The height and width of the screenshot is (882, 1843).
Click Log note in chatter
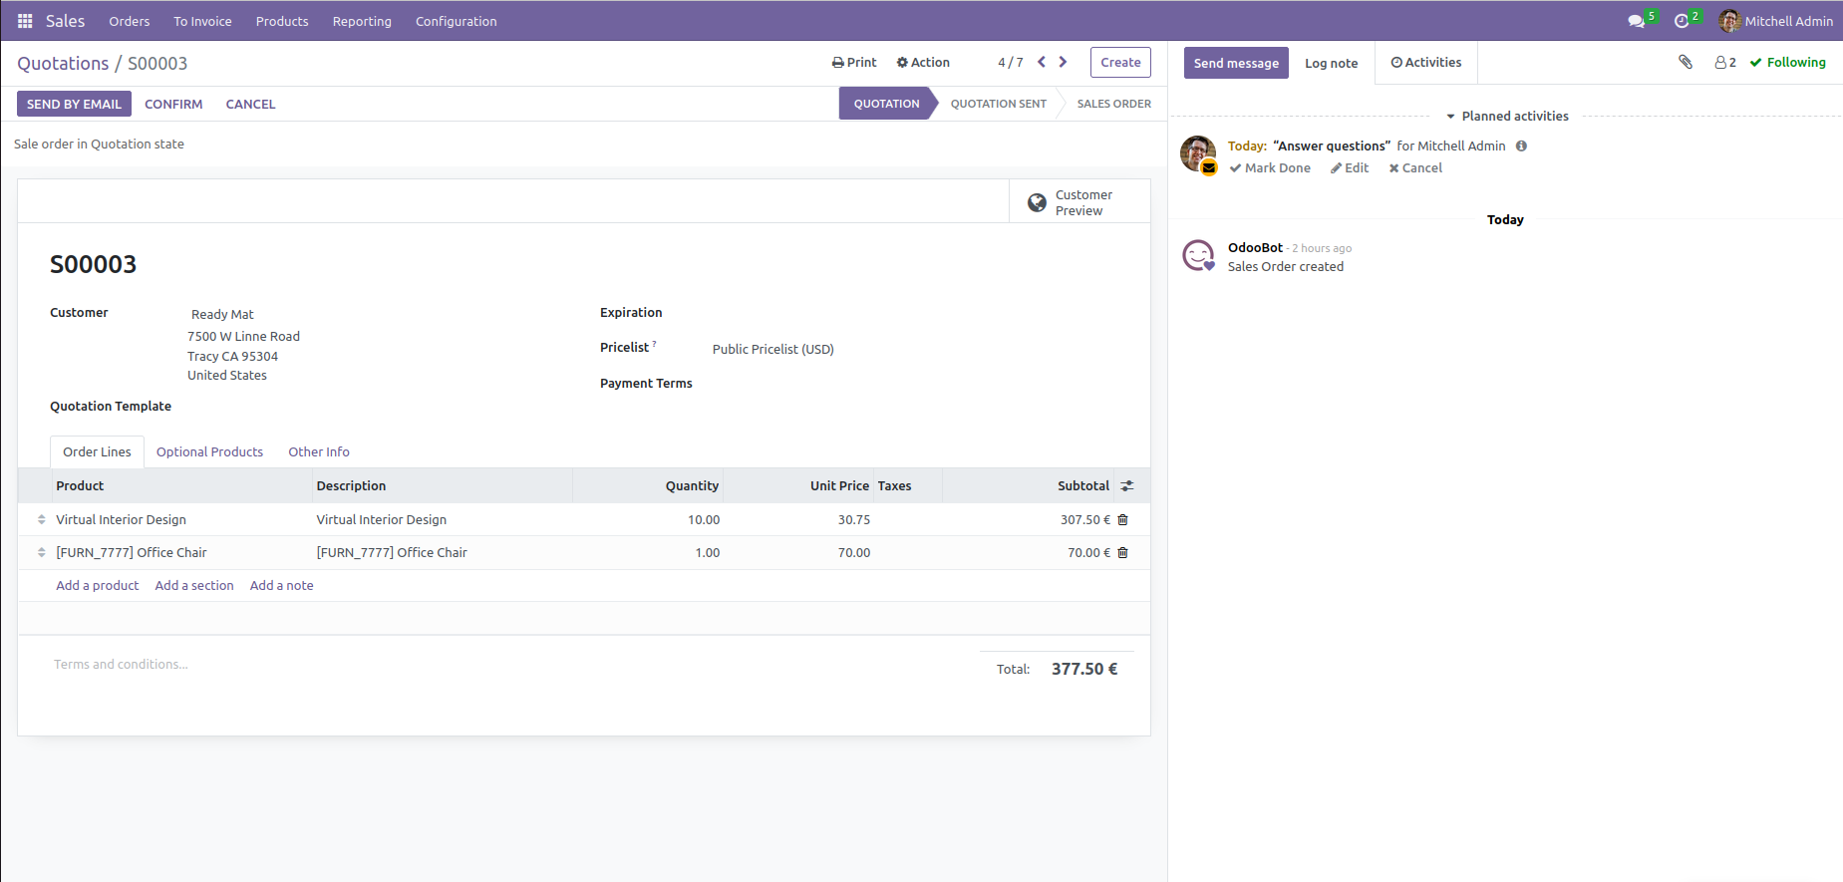point(1332,63)
